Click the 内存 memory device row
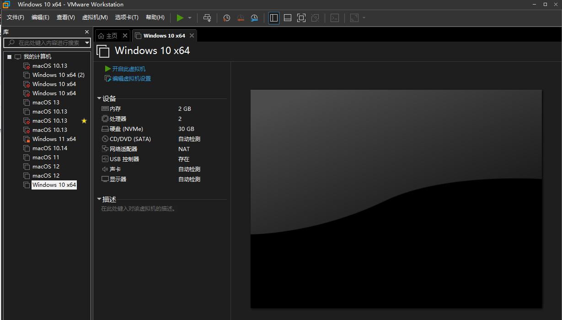This screenshot has height=320, width=562. [163, 109]
